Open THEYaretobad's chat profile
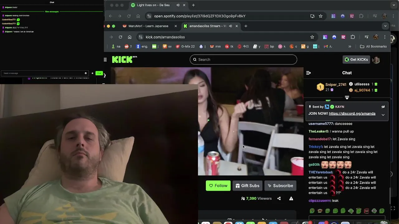399x224 pixels. pos(321,172)
